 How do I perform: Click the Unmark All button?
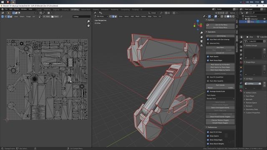click(x=220, y=53)
